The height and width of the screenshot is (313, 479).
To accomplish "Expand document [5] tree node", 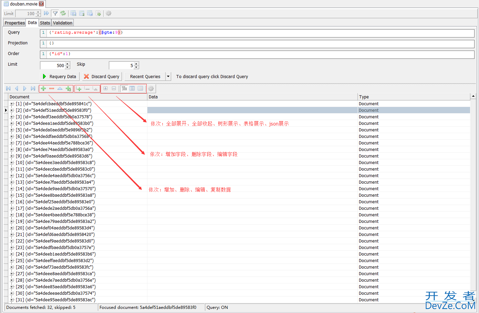I will point(12,130).
